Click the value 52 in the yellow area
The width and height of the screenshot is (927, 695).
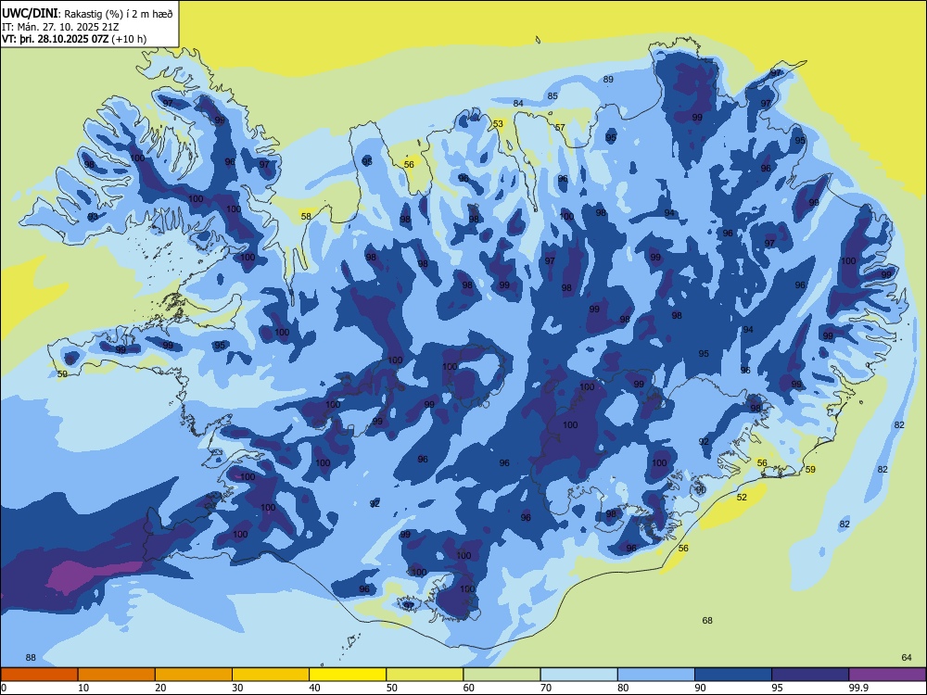point(742,497)
